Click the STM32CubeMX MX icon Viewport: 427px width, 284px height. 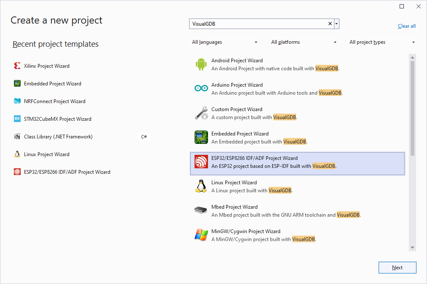tap(17, 119)
